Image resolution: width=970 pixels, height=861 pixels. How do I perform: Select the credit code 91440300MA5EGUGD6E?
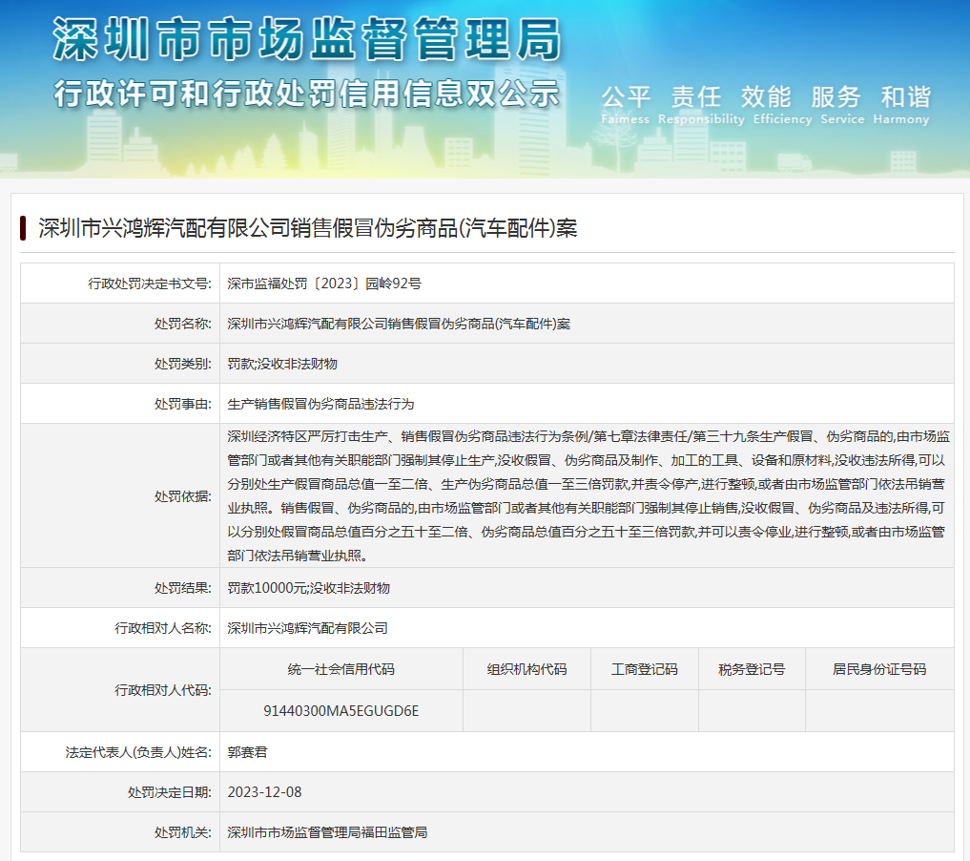341,711
